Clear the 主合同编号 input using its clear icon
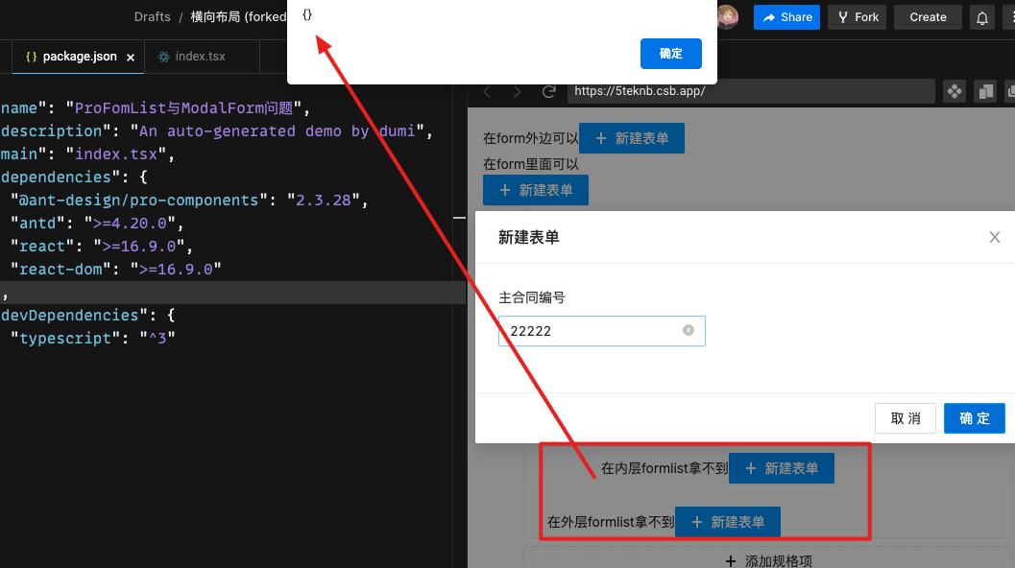The height and width of the screenshot is (568, 1015). click(x=688, y=330)
